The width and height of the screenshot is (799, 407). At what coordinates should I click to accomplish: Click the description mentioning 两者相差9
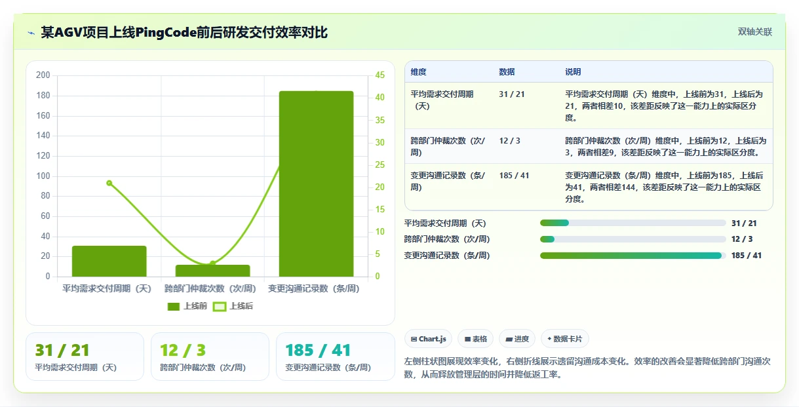pyautogui.click(x=665, y=147)
